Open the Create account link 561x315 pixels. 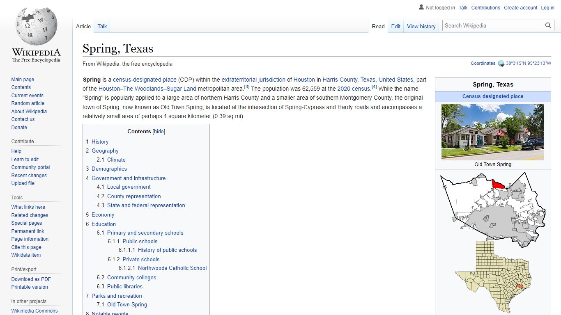[x=521, y=7]
